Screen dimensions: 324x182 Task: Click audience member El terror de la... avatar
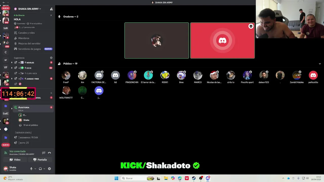click(148, 75)
